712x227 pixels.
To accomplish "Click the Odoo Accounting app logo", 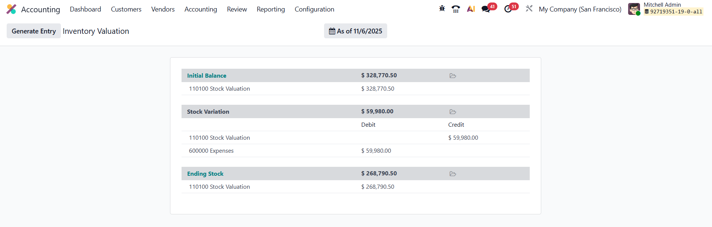I will (12, 9).
